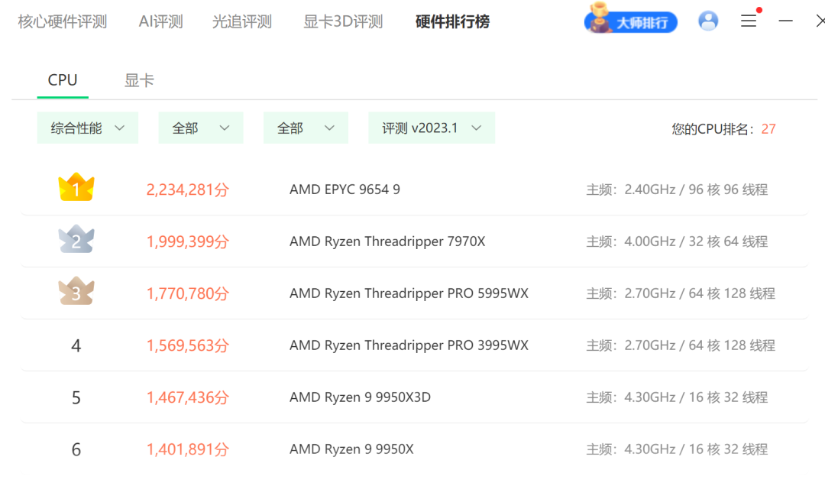Open the first 全部 filter dropdown
825x486 pixels.
tap(201, 128)
